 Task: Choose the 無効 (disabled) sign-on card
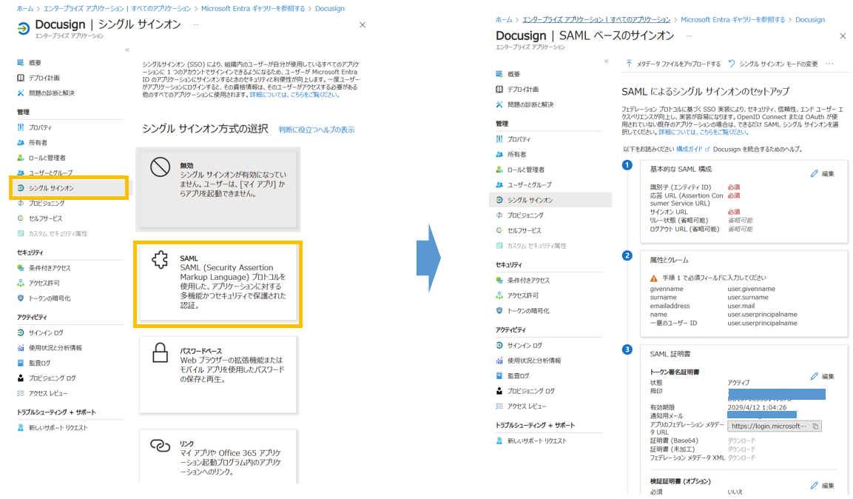[x=218, y=189]
